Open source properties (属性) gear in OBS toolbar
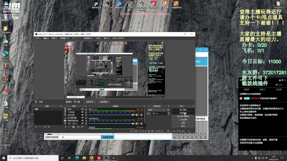 pos(69,102)
